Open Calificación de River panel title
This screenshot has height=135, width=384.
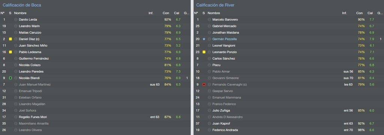[215, 5]
